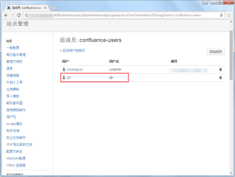Screen dimensions: 235x177
Task: Click the page vertical scrollbar thumb
Action: (231, 55)
